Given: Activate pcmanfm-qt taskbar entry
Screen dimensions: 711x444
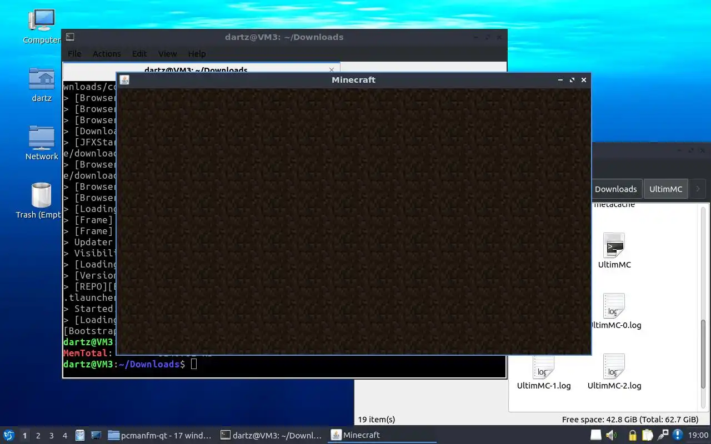Looking at the screenshot, I should (x=160, y=435).
